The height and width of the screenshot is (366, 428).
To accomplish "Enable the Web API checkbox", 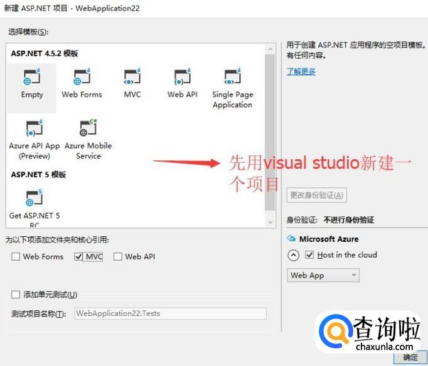I will click(117, 256).
